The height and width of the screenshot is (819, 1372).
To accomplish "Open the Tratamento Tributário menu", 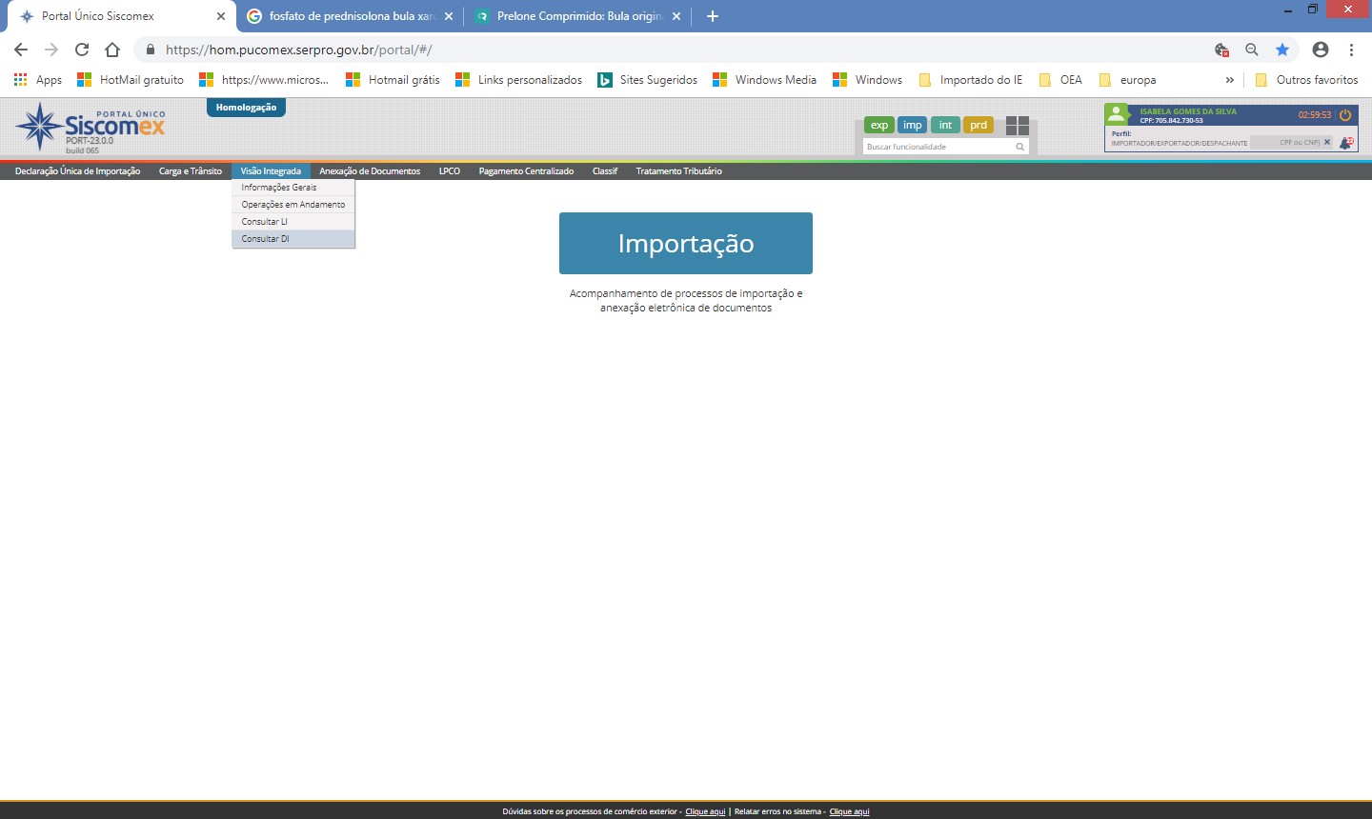I will 679,171.
